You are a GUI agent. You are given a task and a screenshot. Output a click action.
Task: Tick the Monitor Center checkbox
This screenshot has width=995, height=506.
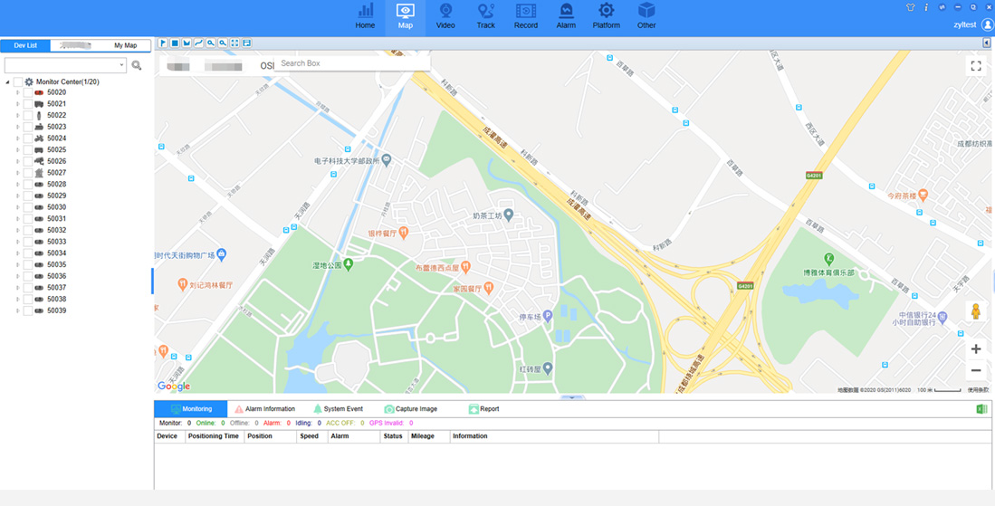coord(17,82)
